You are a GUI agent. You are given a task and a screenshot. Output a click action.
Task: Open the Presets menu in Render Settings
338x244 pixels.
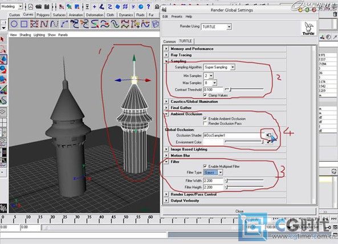[177, 16]
